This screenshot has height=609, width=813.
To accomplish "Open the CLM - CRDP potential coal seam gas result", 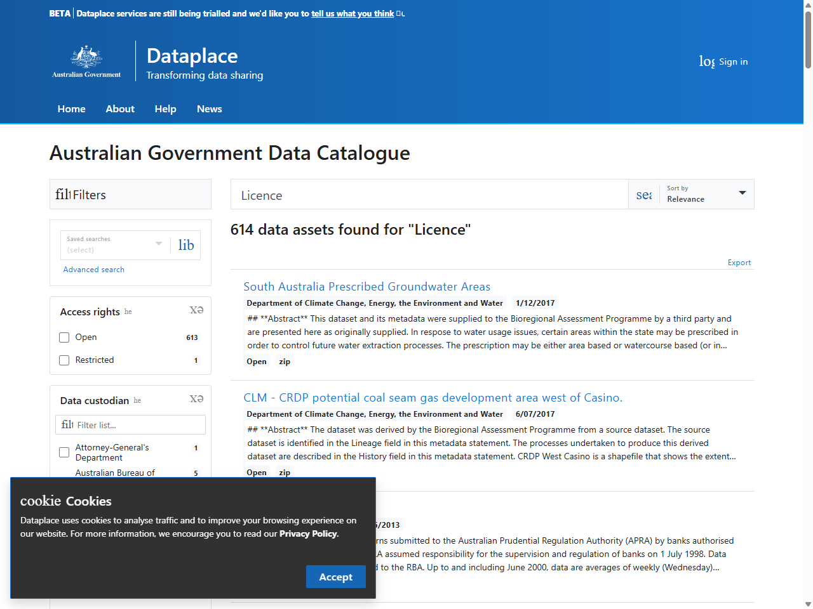I will coord(433,398).
